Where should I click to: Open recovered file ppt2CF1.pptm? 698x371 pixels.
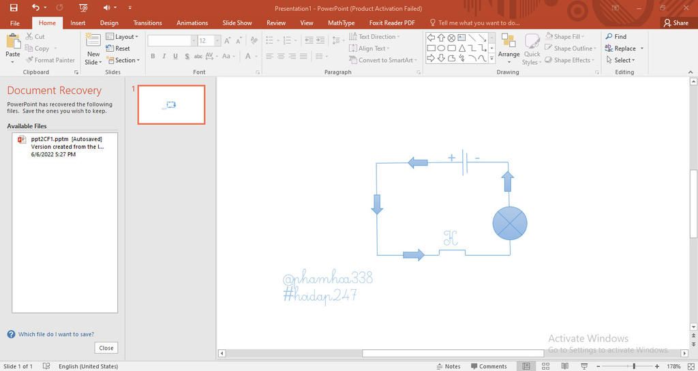[x=65, y=147]
